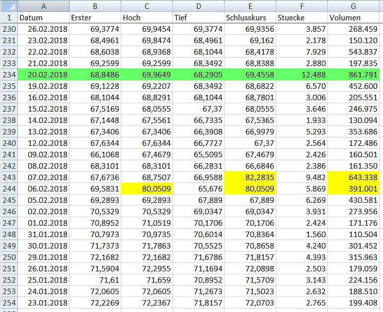The height and width of the screenshot is (312, 383).
Task: Select Hoch cell 71,659
Action: 147,280
